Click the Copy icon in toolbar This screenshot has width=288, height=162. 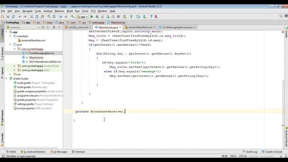click(x=37, y=17)
